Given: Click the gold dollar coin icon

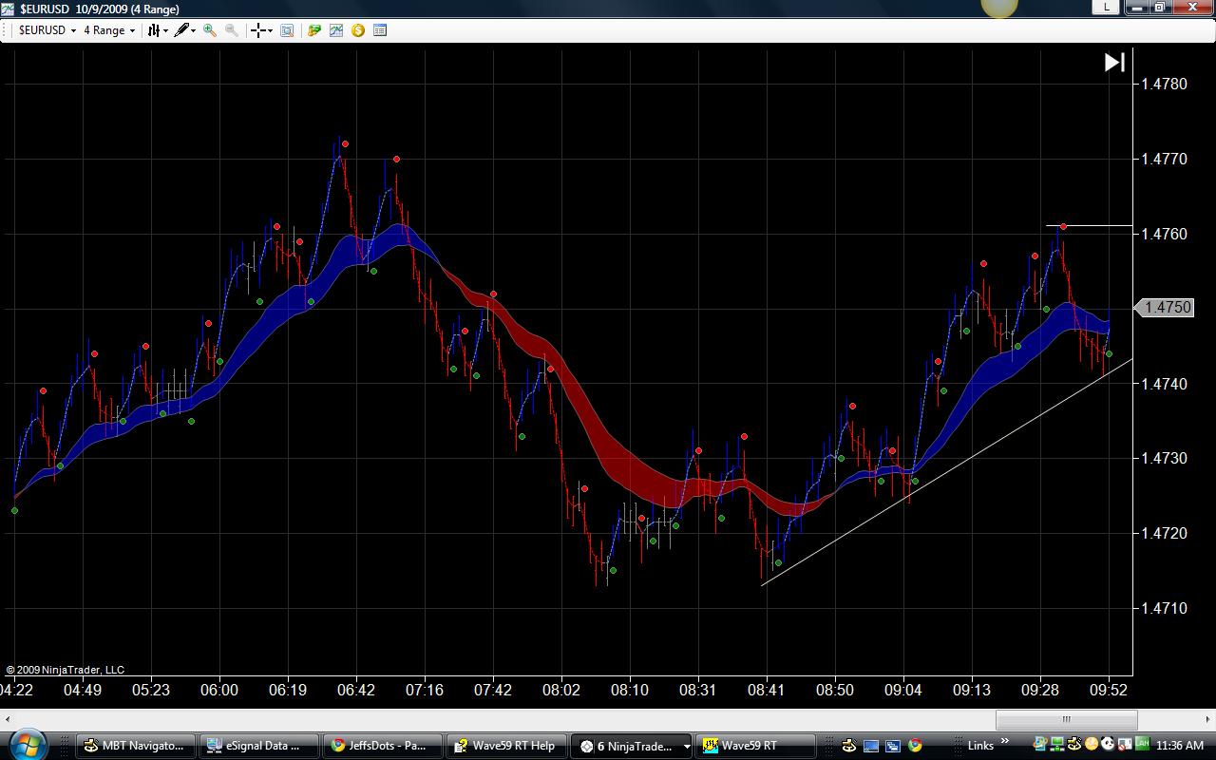Looking at the screenshot, I should [x=358, y=30].
